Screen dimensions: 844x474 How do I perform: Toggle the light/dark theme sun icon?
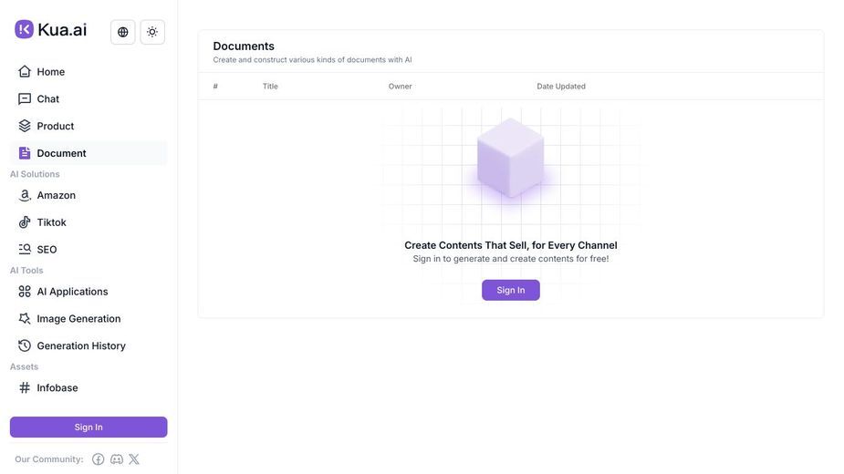[x=152, y=32]
